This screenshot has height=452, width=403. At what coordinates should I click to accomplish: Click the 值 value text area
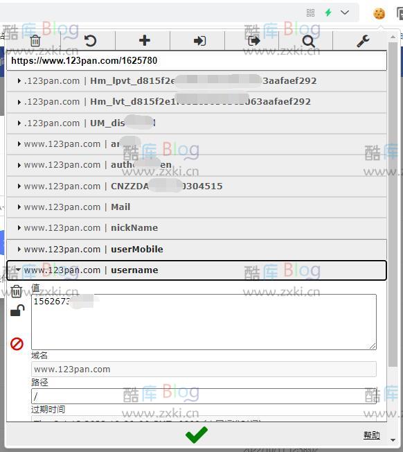[204, 322]
